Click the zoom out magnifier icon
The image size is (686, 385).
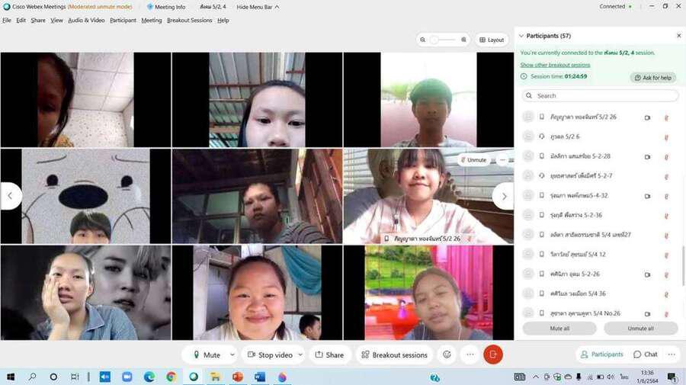click(422, 40)
